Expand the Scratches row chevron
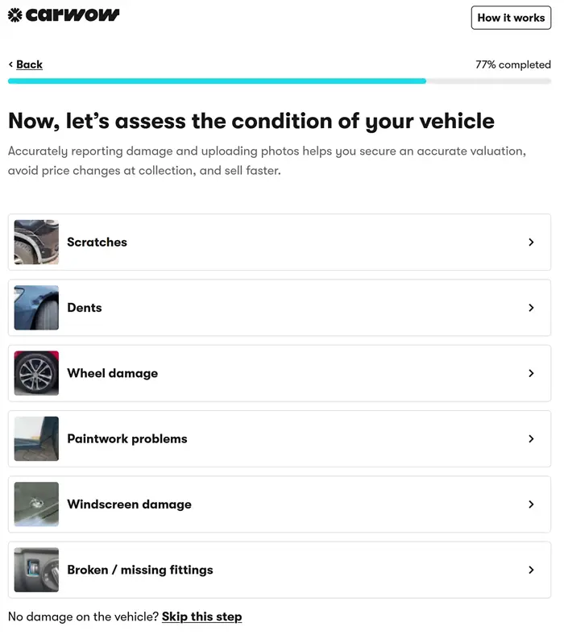564x639 pixels. 531,242
